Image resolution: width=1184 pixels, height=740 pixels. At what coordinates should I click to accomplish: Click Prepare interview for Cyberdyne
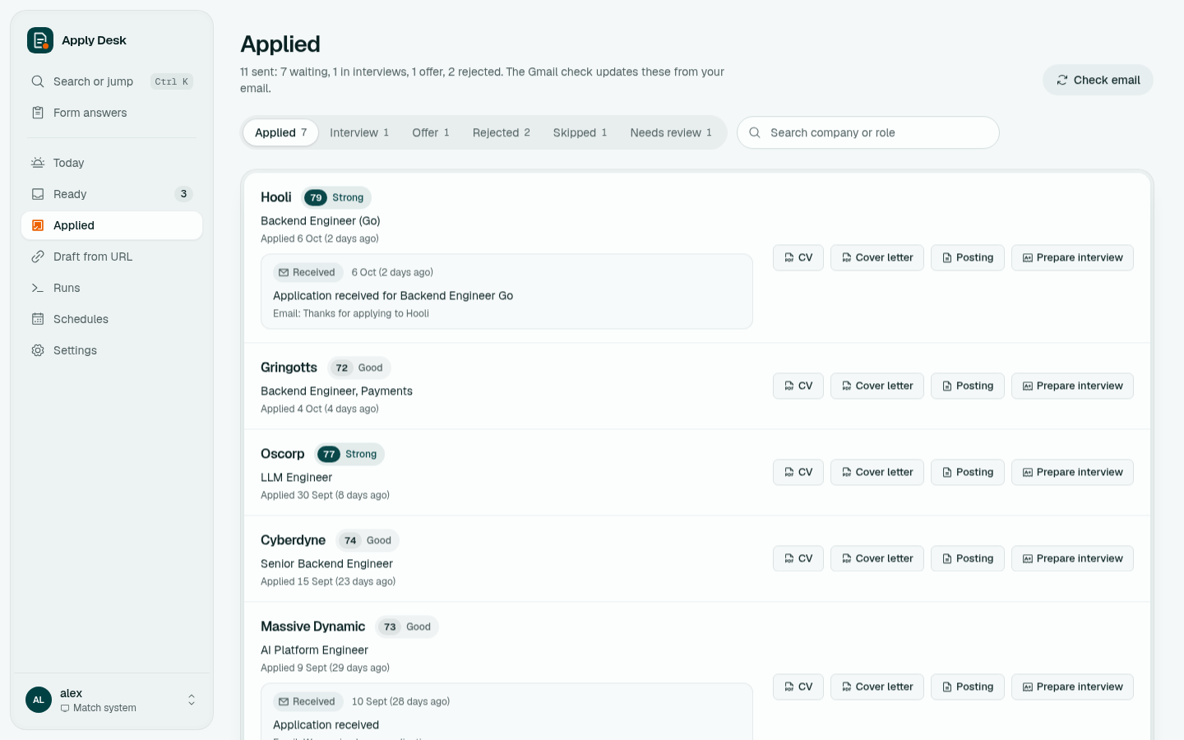[x=1072, y=558]
